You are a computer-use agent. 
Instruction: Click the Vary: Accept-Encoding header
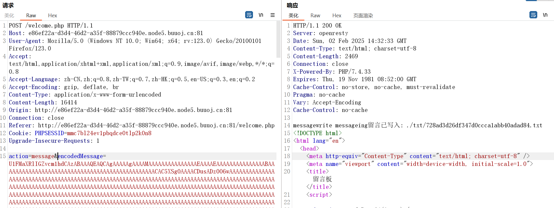327,103
